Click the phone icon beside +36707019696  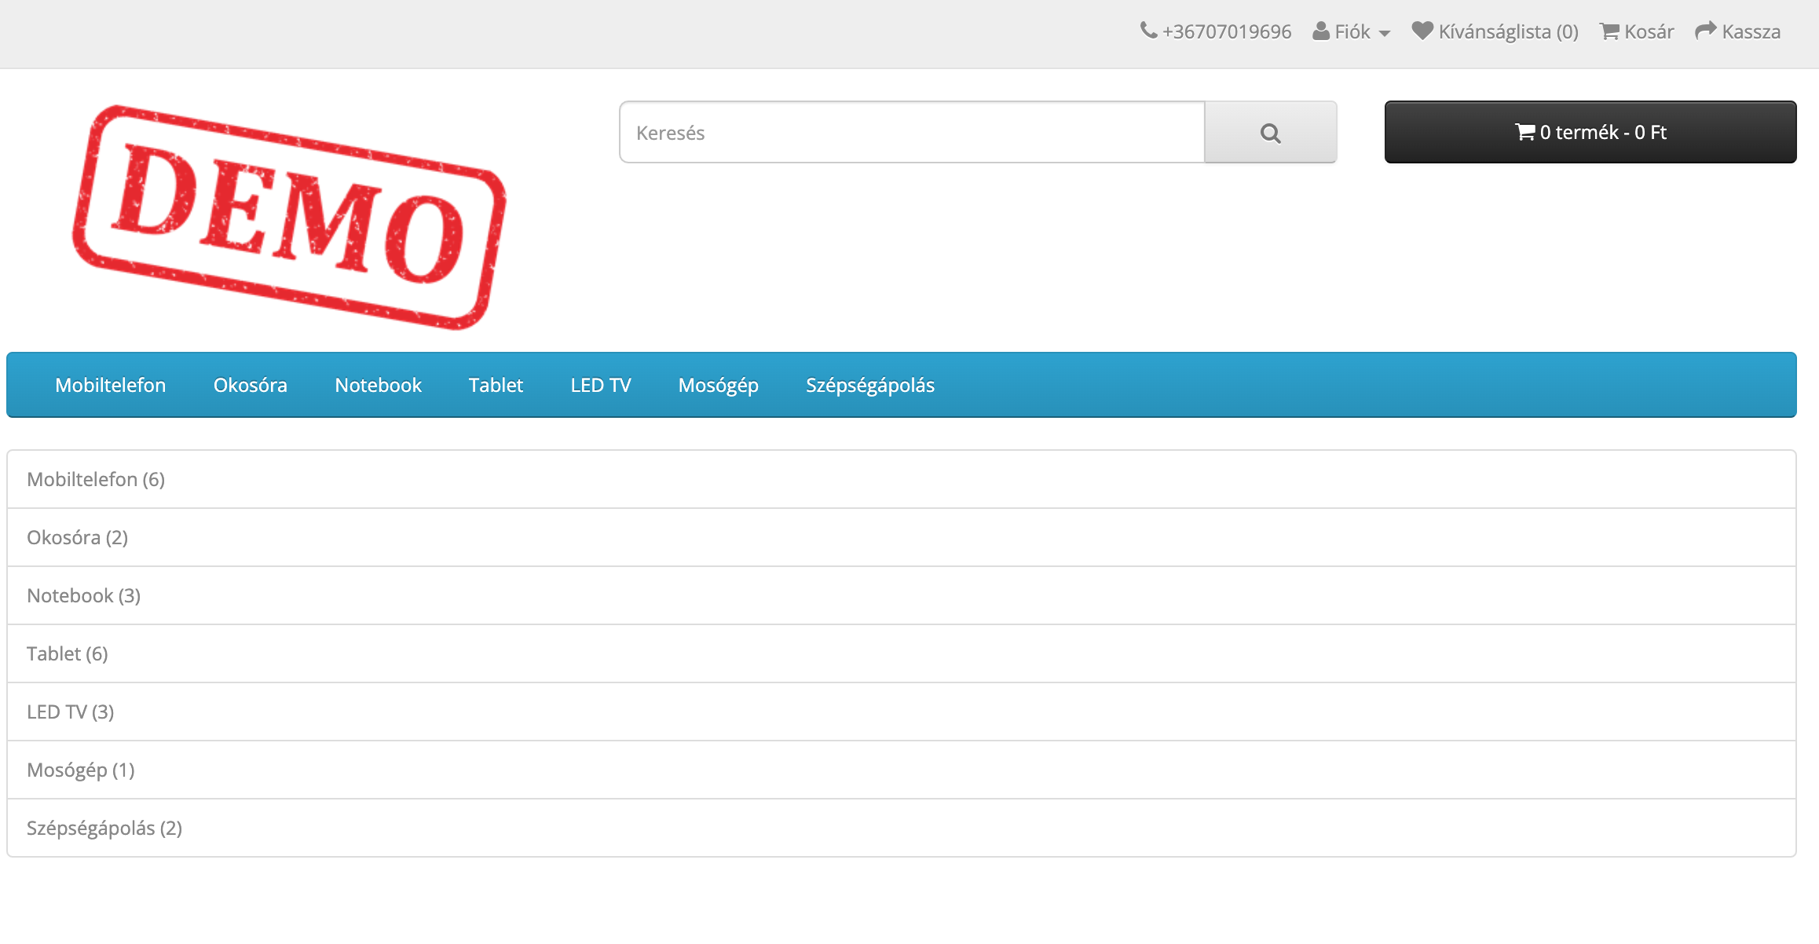coord(1148,31)
